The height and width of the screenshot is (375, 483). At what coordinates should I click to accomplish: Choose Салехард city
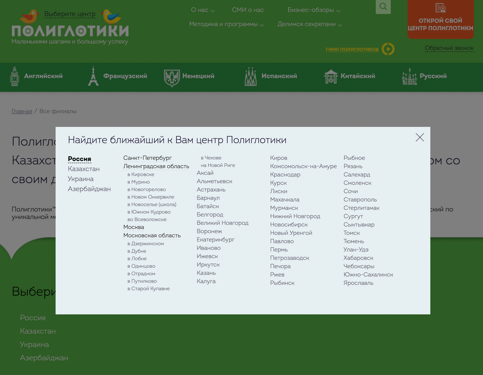357,175
